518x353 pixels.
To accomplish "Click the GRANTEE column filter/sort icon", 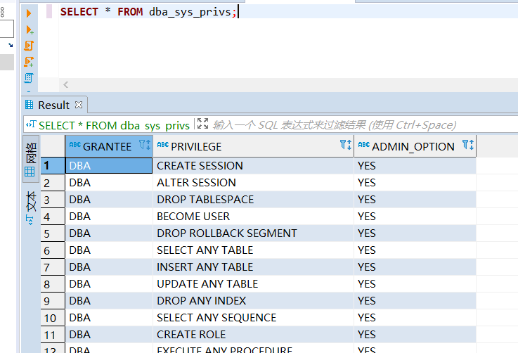I will (145, 146).
